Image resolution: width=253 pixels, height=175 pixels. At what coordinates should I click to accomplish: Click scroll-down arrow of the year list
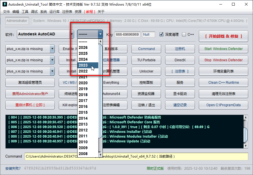click(100, 155)
